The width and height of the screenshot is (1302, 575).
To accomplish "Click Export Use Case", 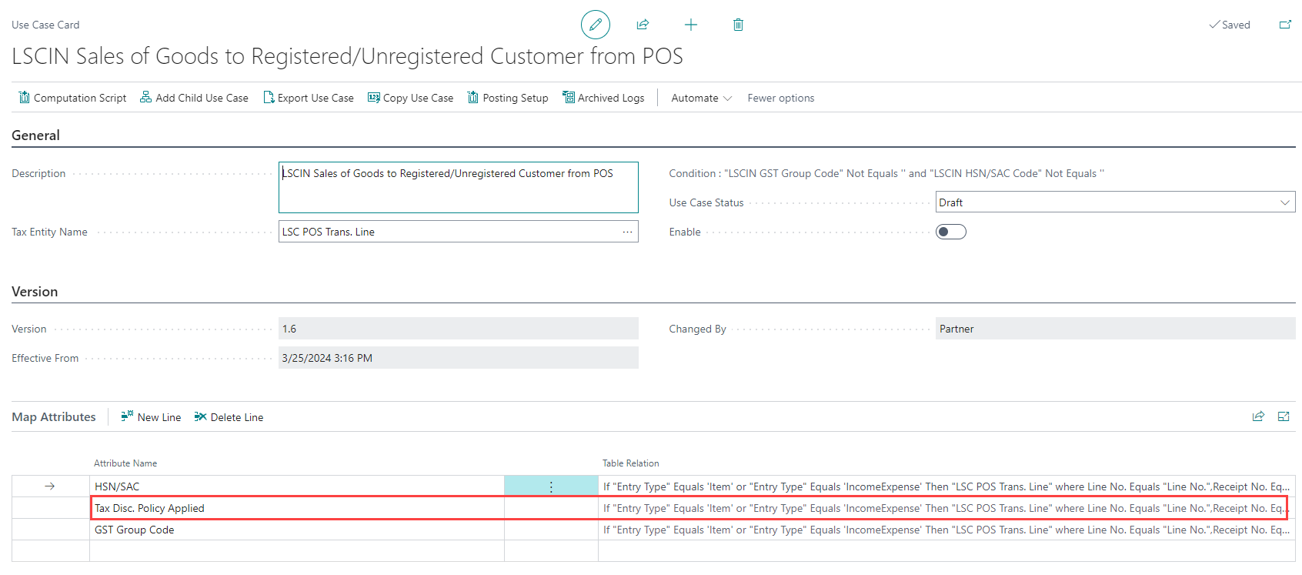I will [x=309, y=98].
